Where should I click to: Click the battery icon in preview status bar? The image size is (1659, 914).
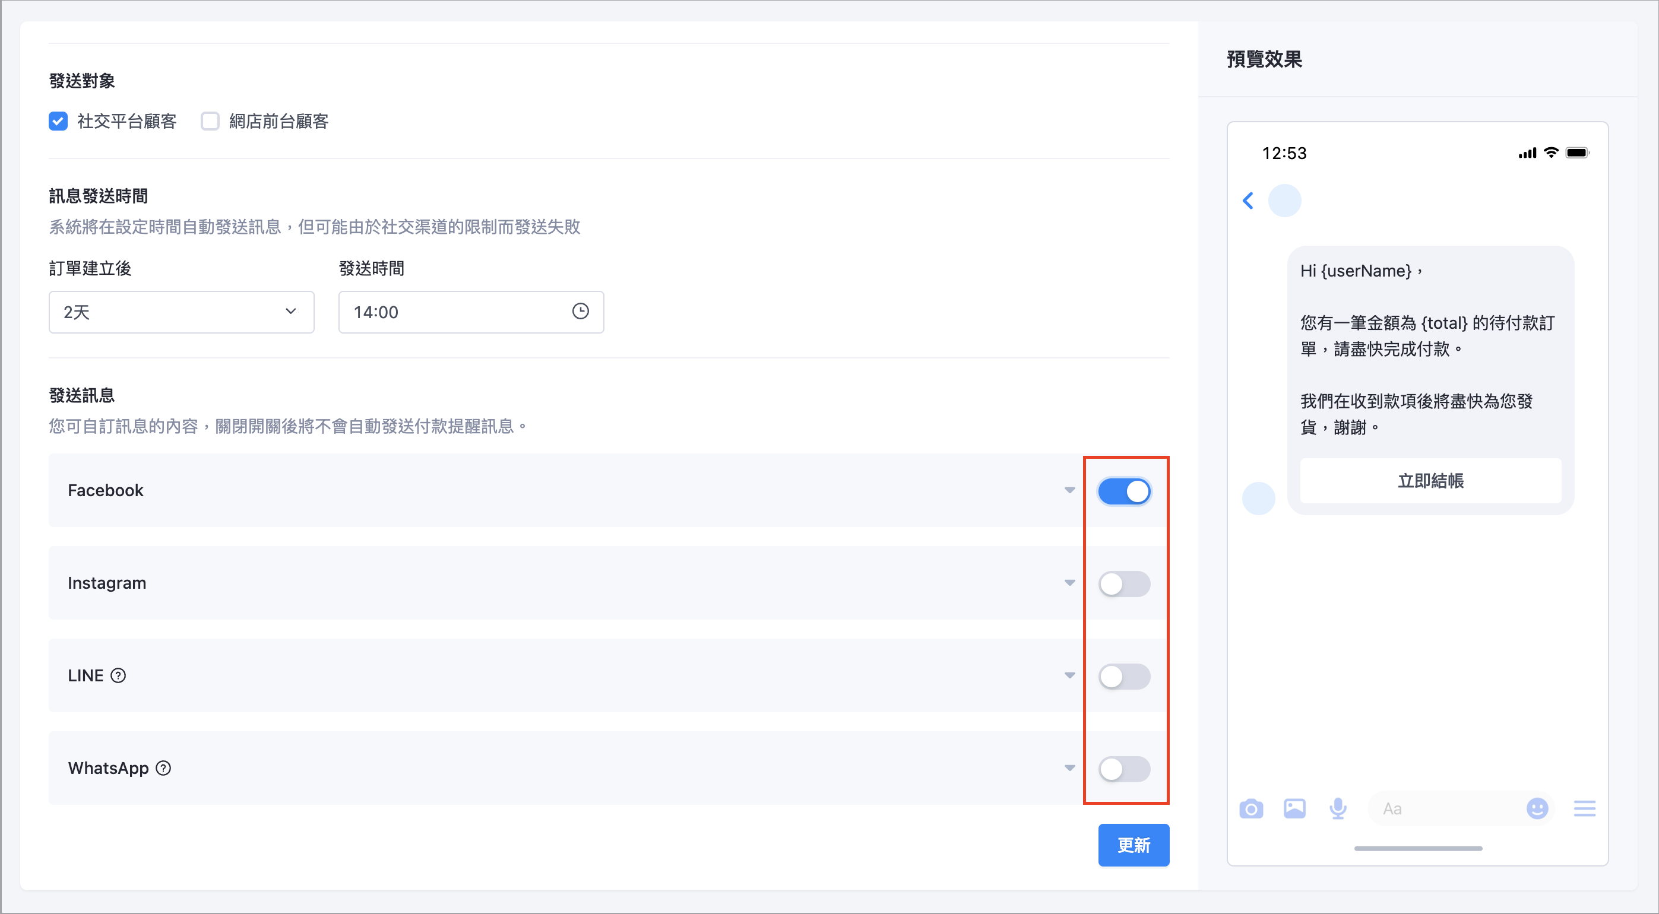pos(1578,153)
